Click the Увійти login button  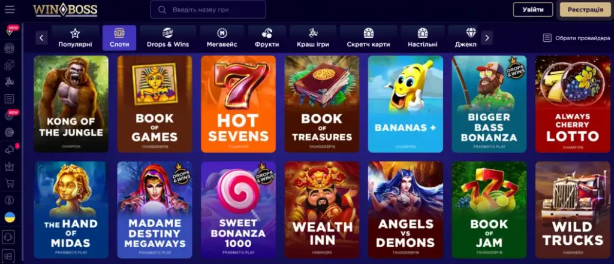coord(533,10)
